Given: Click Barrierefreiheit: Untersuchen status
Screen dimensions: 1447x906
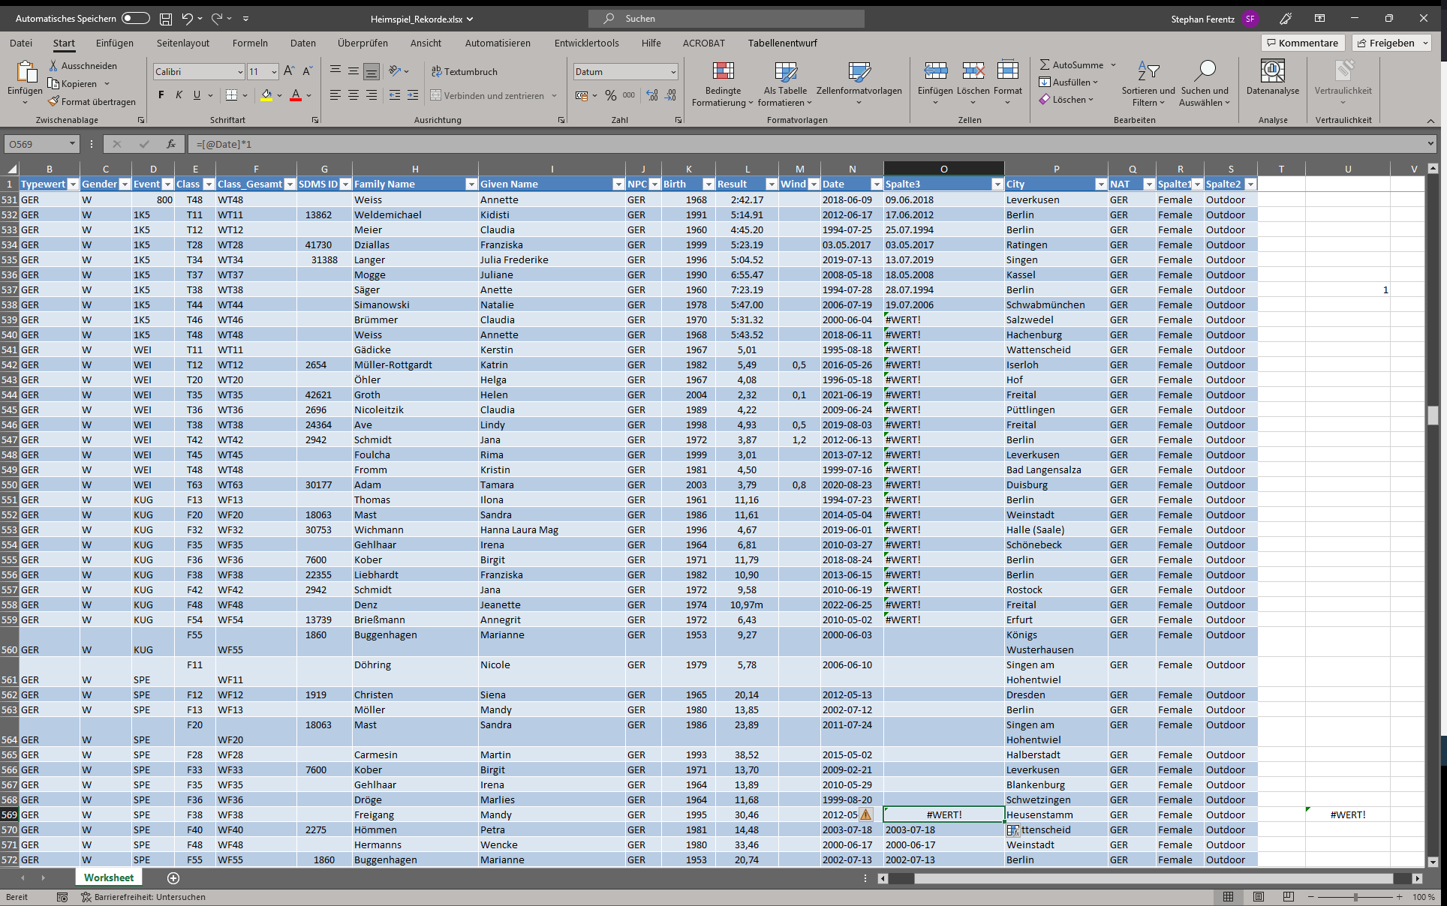Looking at the screenshot, I should [x=143, y=897].
